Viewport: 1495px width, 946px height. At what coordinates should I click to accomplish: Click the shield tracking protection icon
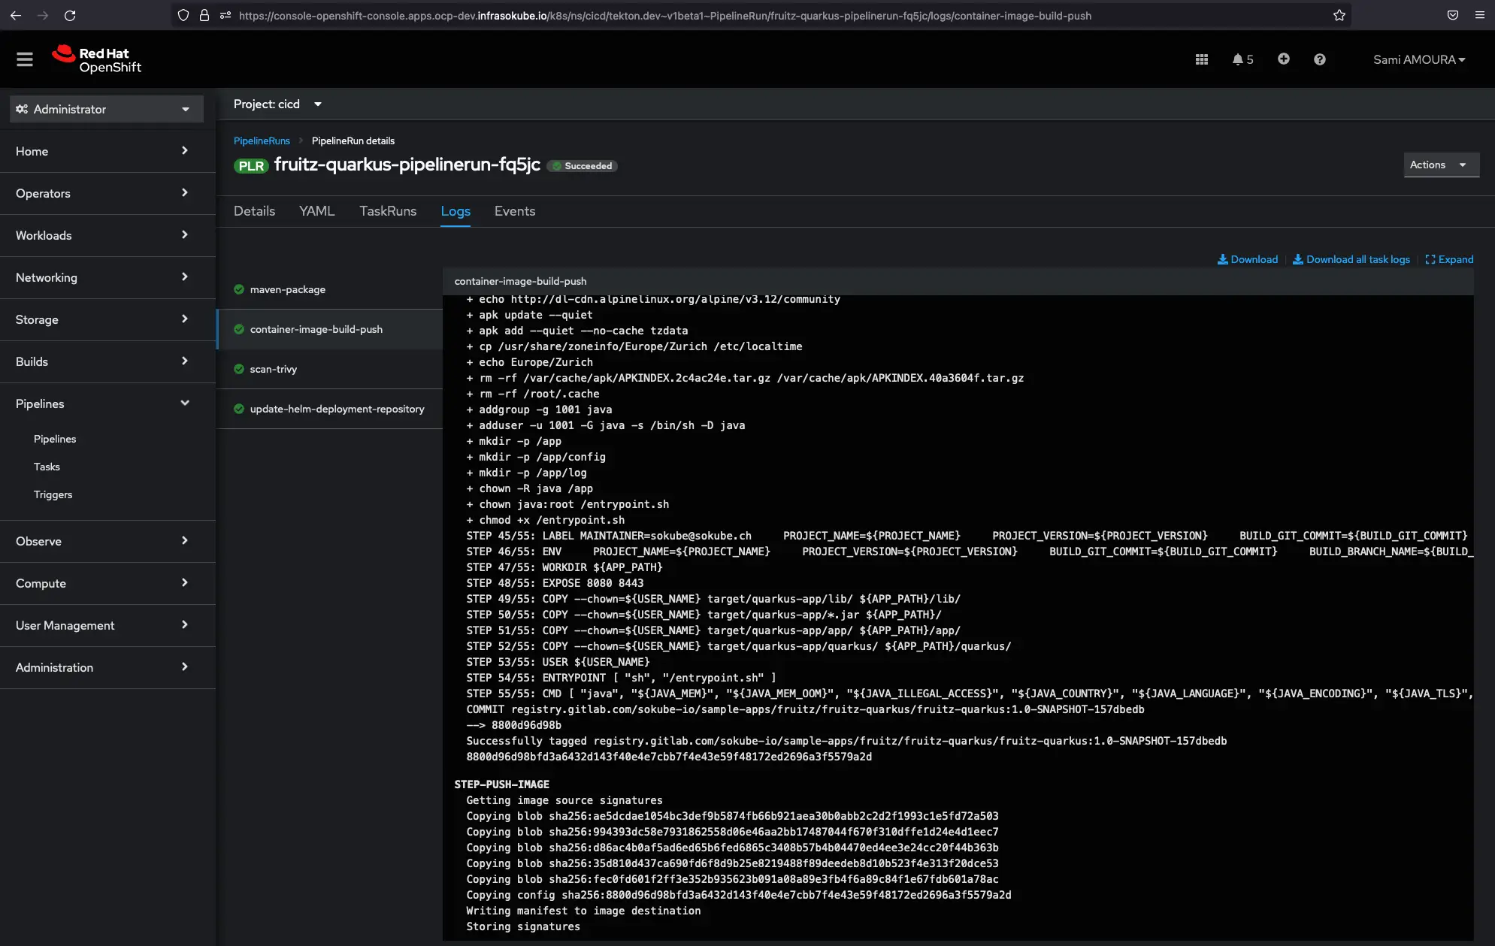point(183,15)
